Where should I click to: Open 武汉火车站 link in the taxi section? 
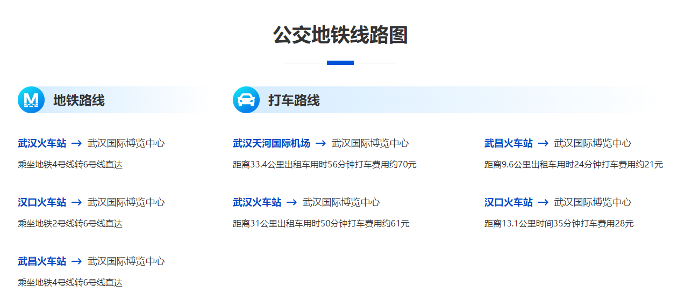[x=257, y=202]
